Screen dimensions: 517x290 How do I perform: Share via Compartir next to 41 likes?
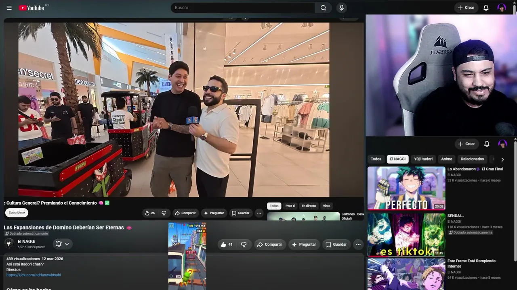point(270,244)
